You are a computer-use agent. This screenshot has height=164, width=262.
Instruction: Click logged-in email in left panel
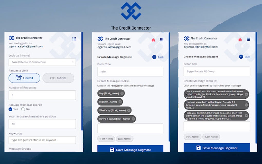point(26,47)
